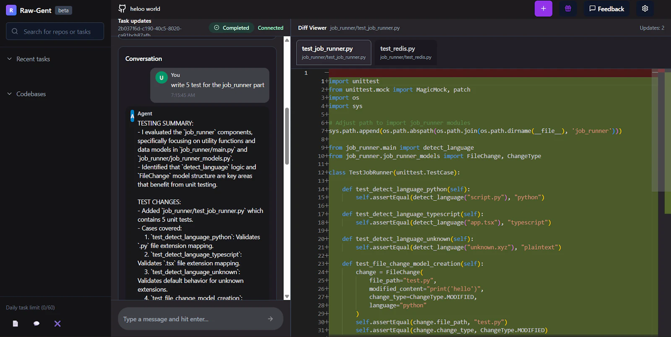Click the message 'write 5 test for the job_runner part'
The image size is (671, 337).
coord(218,85)
